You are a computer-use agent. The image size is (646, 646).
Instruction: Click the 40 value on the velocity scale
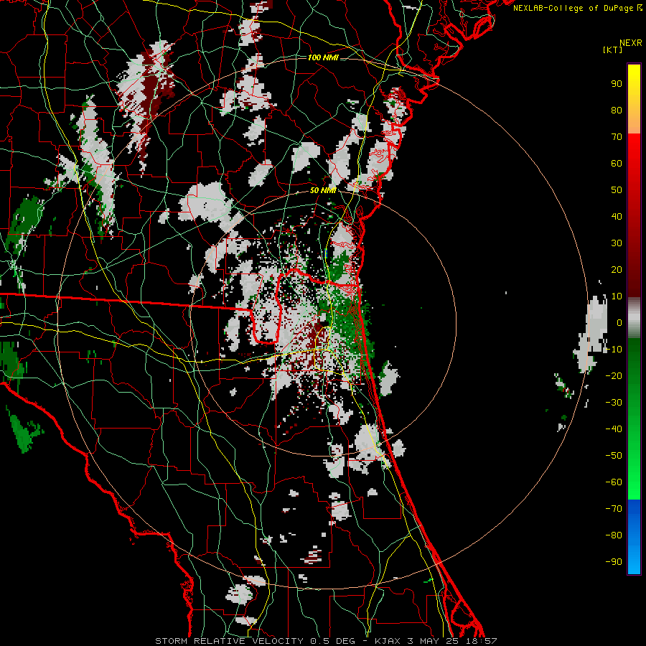tap(617, 216)
